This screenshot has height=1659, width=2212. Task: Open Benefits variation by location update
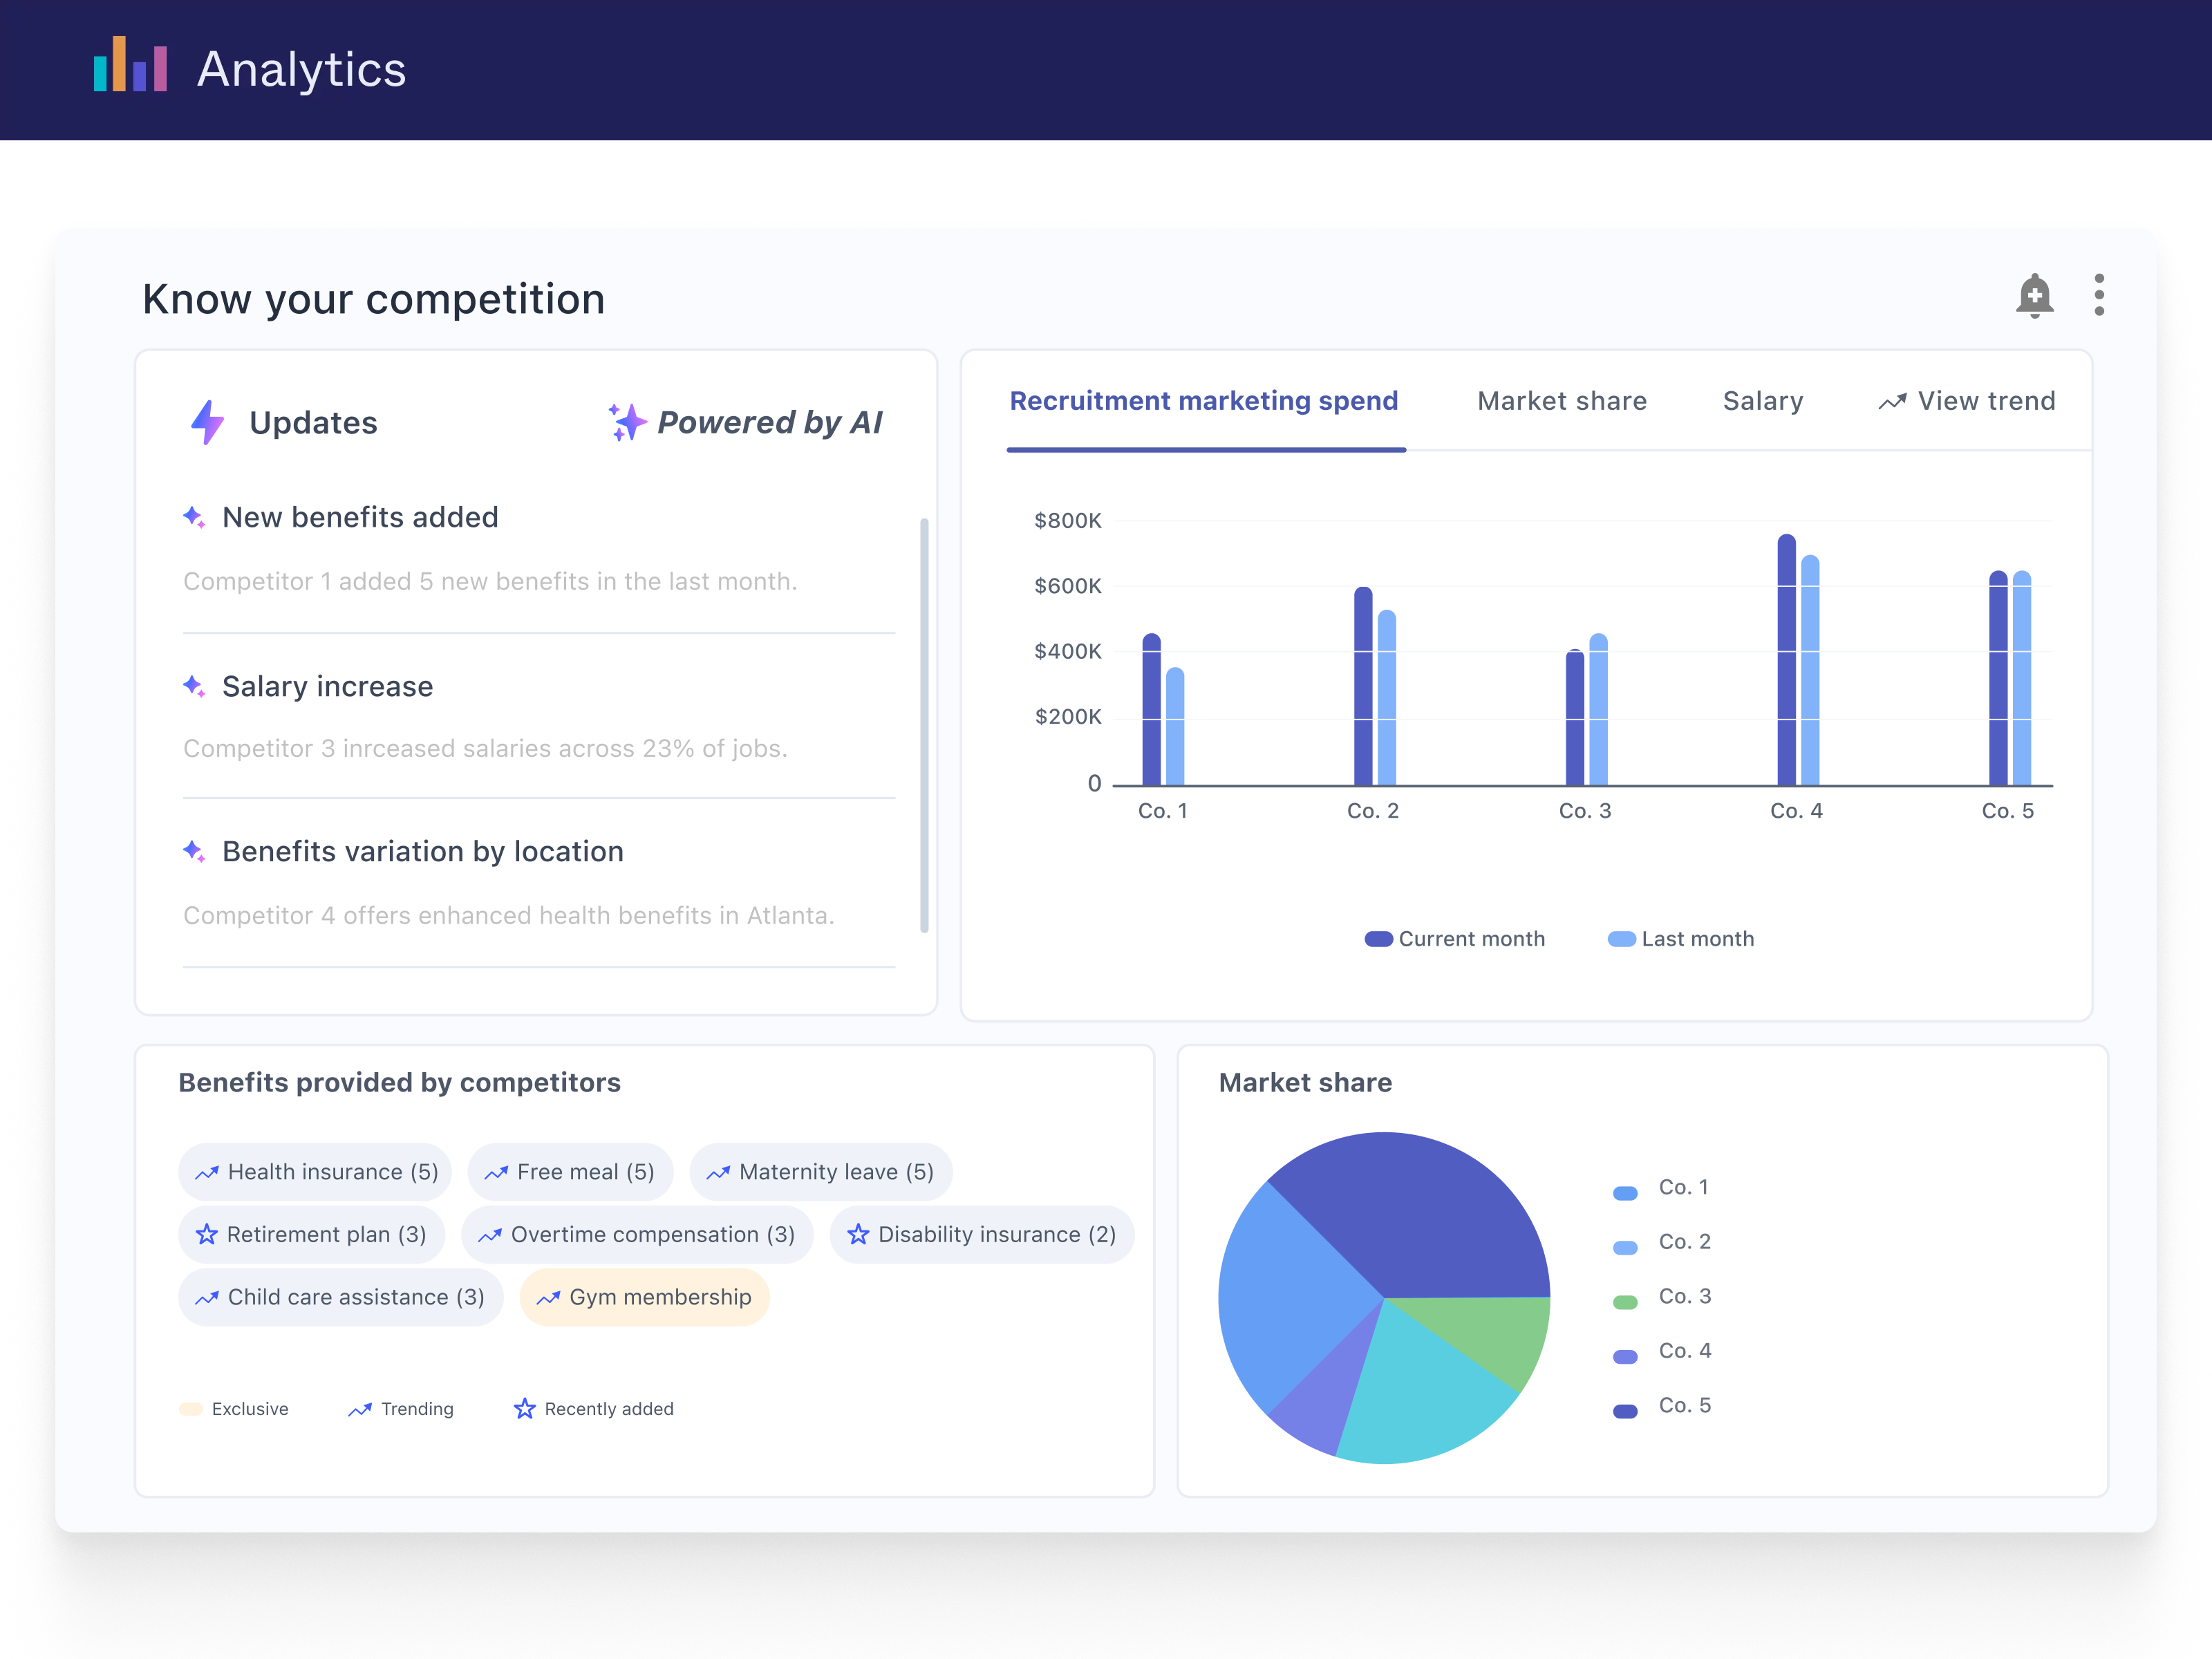[422, 851]
